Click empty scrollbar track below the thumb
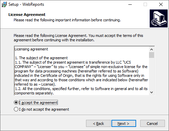The image size is (169, 131). click(151, 74)
